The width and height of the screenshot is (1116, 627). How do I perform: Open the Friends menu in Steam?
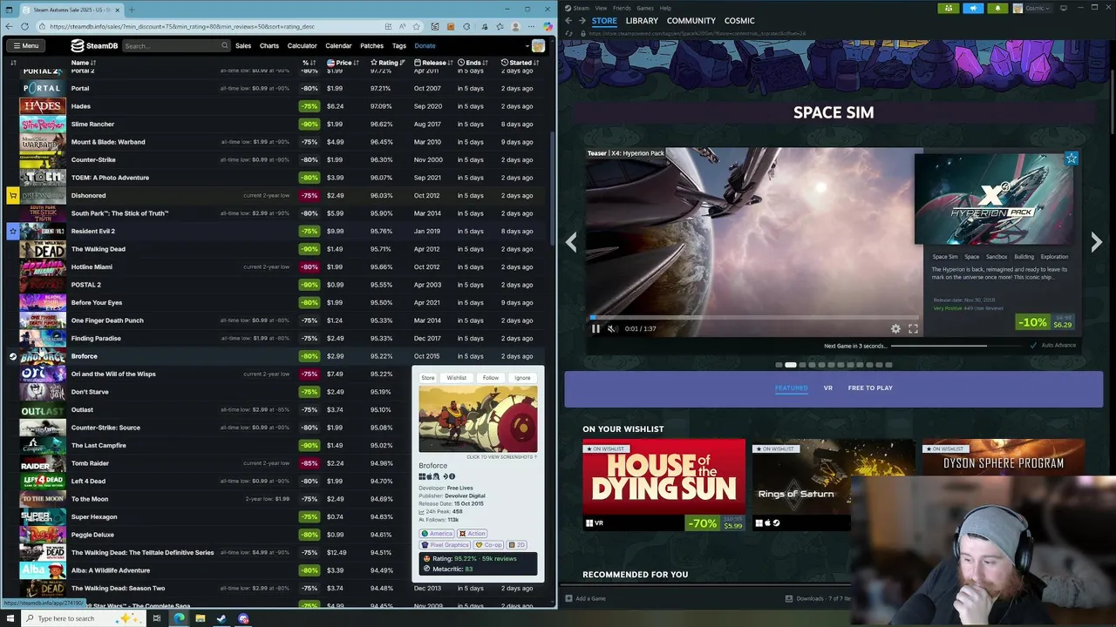(622, 8)
